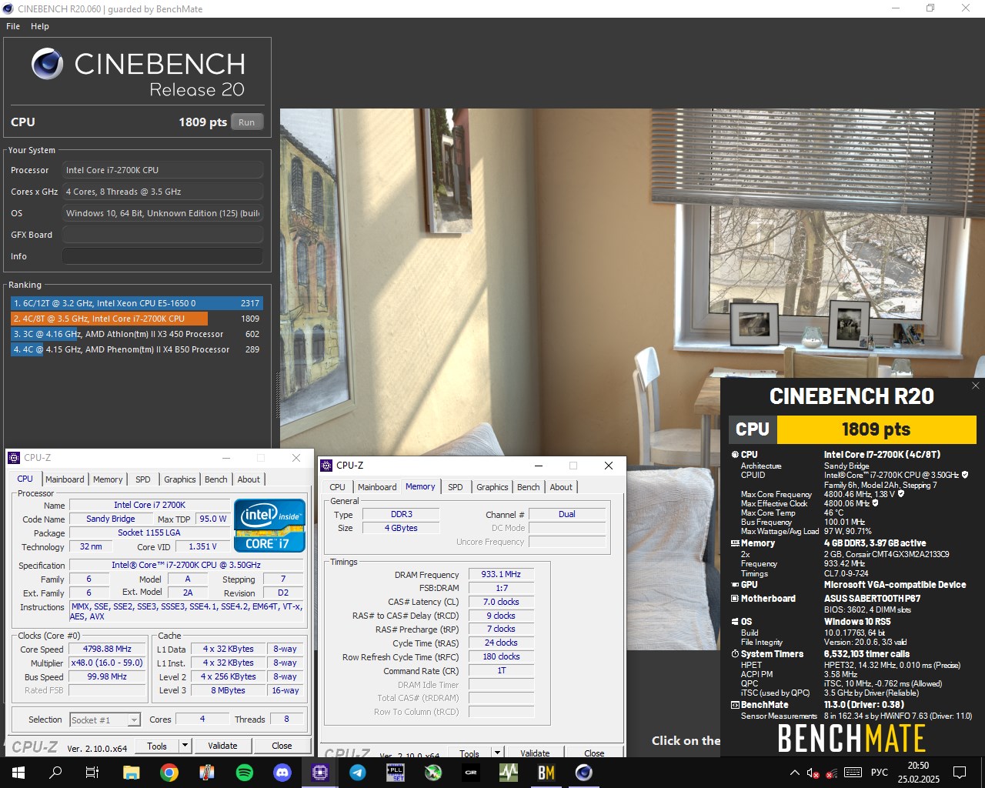985x788 pixels.
Task: Open Bench tab in left CPU-Z window
Action: (x=216, y=479)
